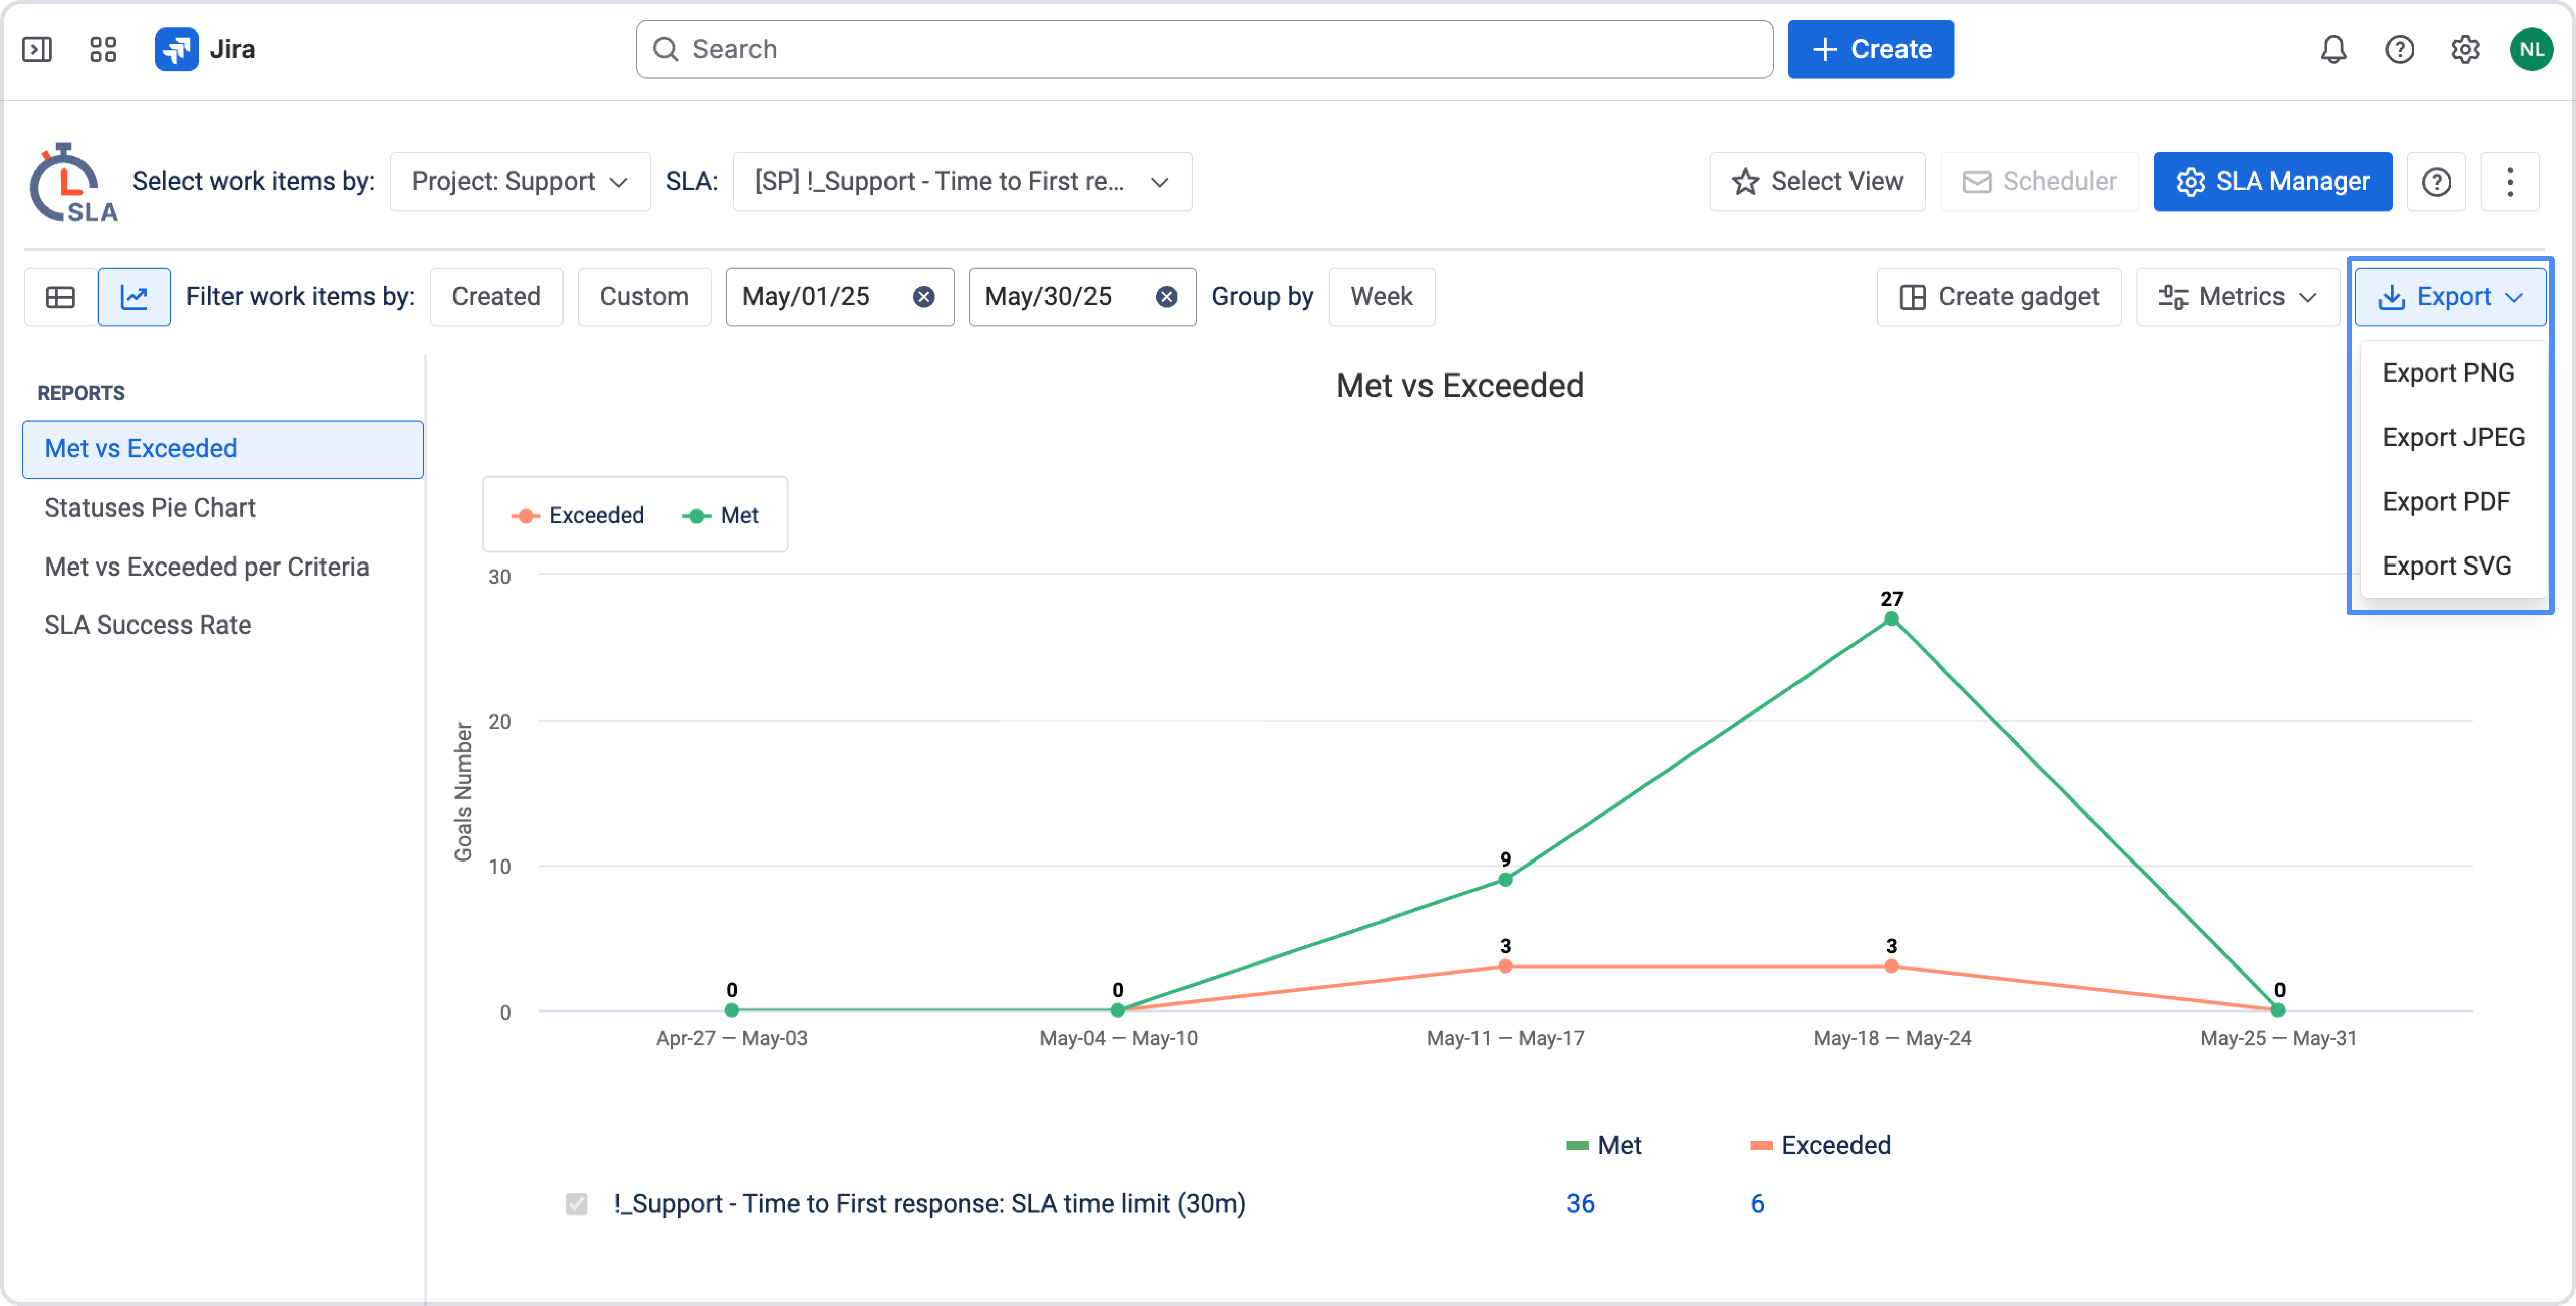Viewport: 2576px width, 1306px height.
Task: Open the SLA help question icon
Action: coord(2436,182)
